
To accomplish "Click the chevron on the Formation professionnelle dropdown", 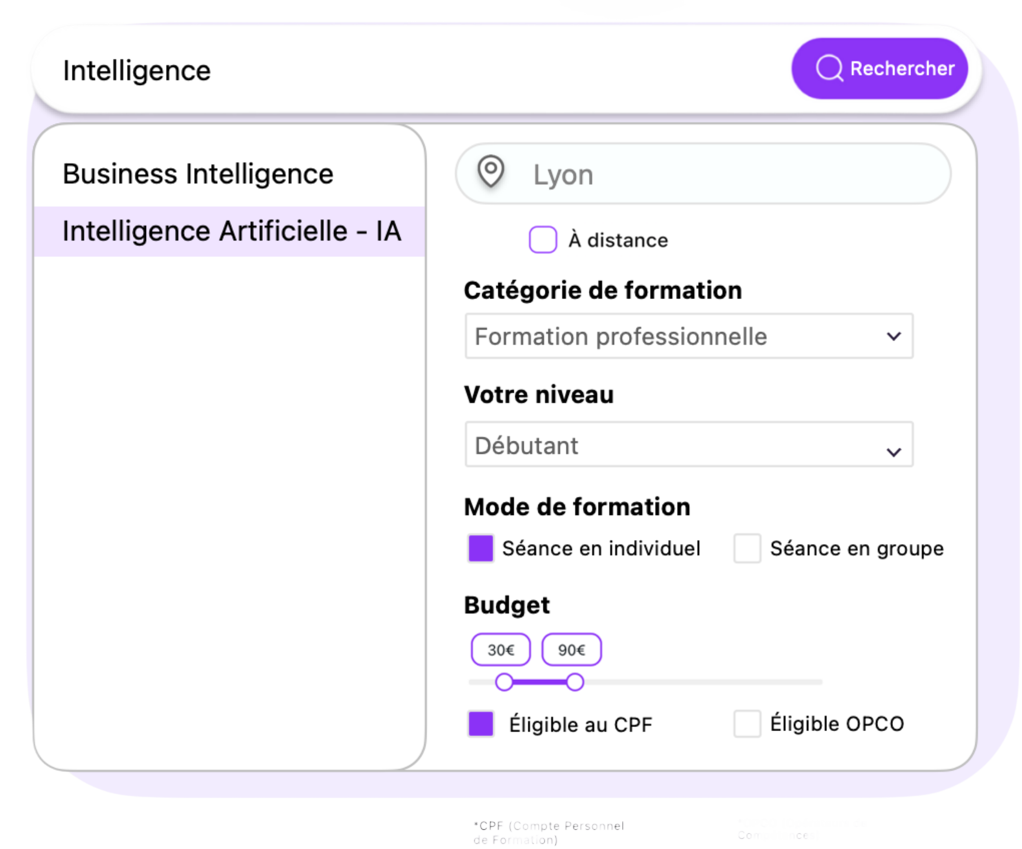I will click(894, 336).
